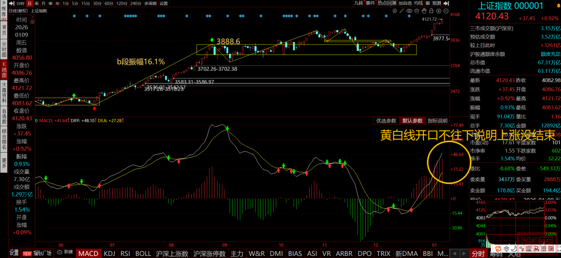Switch to the KDJ indicator tab
The image size is (561, 258).
click(109, 253)
